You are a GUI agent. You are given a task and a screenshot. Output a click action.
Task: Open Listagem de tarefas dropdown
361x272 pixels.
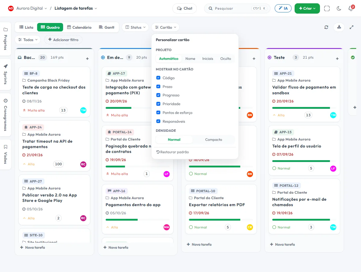(76, 8)
